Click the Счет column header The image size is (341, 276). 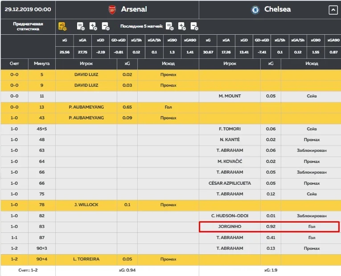[14, 64]
